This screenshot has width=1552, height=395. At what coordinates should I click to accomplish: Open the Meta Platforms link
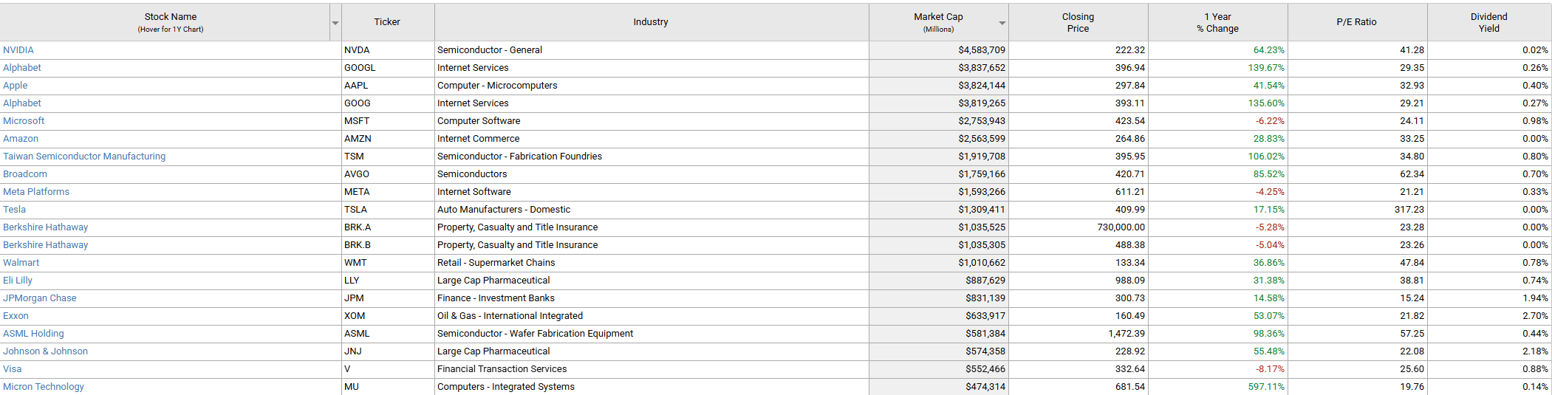tap(36, 192)
